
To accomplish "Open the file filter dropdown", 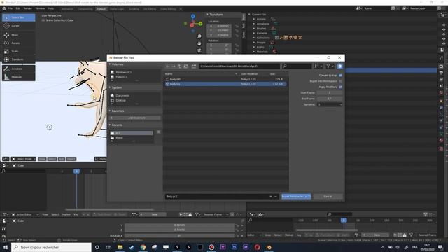I will point(330,66).
